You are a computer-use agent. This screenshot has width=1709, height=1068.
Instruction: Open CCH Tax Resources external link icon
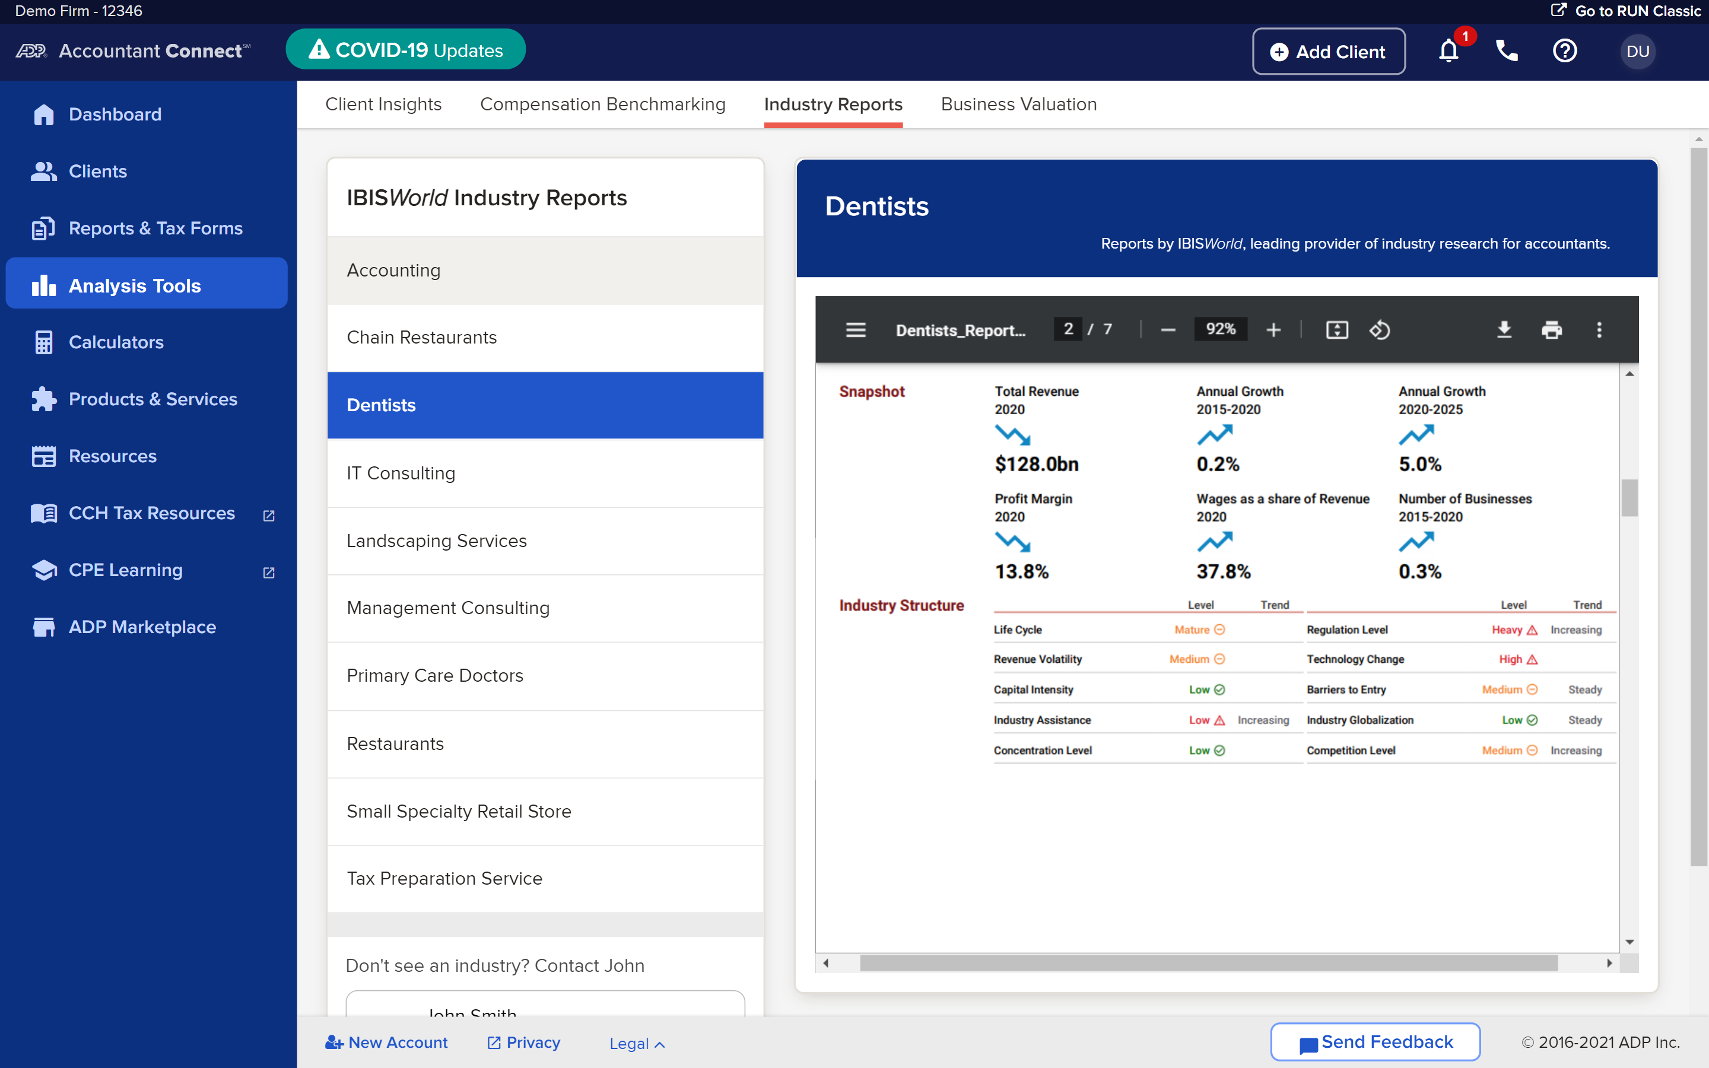coord(268,516)
